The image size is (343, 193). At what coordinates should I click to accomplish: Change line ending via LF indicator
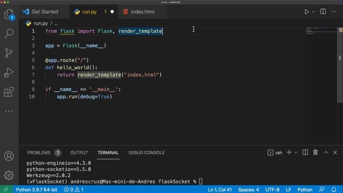pos(288,189)
